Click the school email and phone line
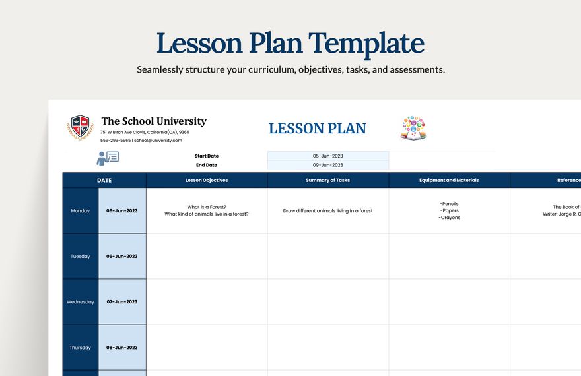The width and height of the screenshot is (581, 376). 141,141
